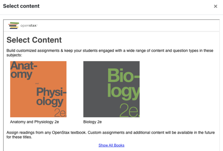Click the OpenStax header bar empty area
The image size is (223, 151).
click(x=122, y=26)
